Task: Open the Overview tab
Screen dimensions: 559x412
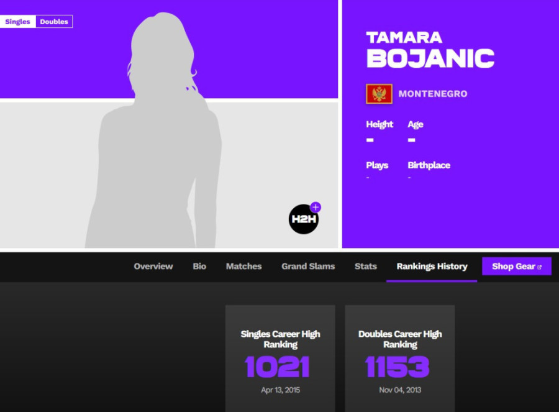Action: tap(153, 266)
